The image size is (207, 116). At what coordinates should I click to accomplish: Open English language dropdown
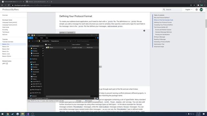(189, 10)
